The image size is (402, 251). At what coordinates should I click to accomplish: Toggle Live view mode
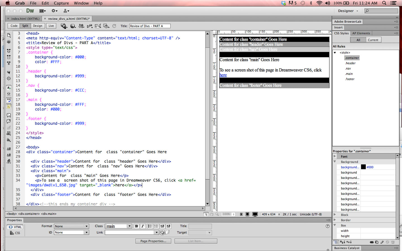click(51, 26)
